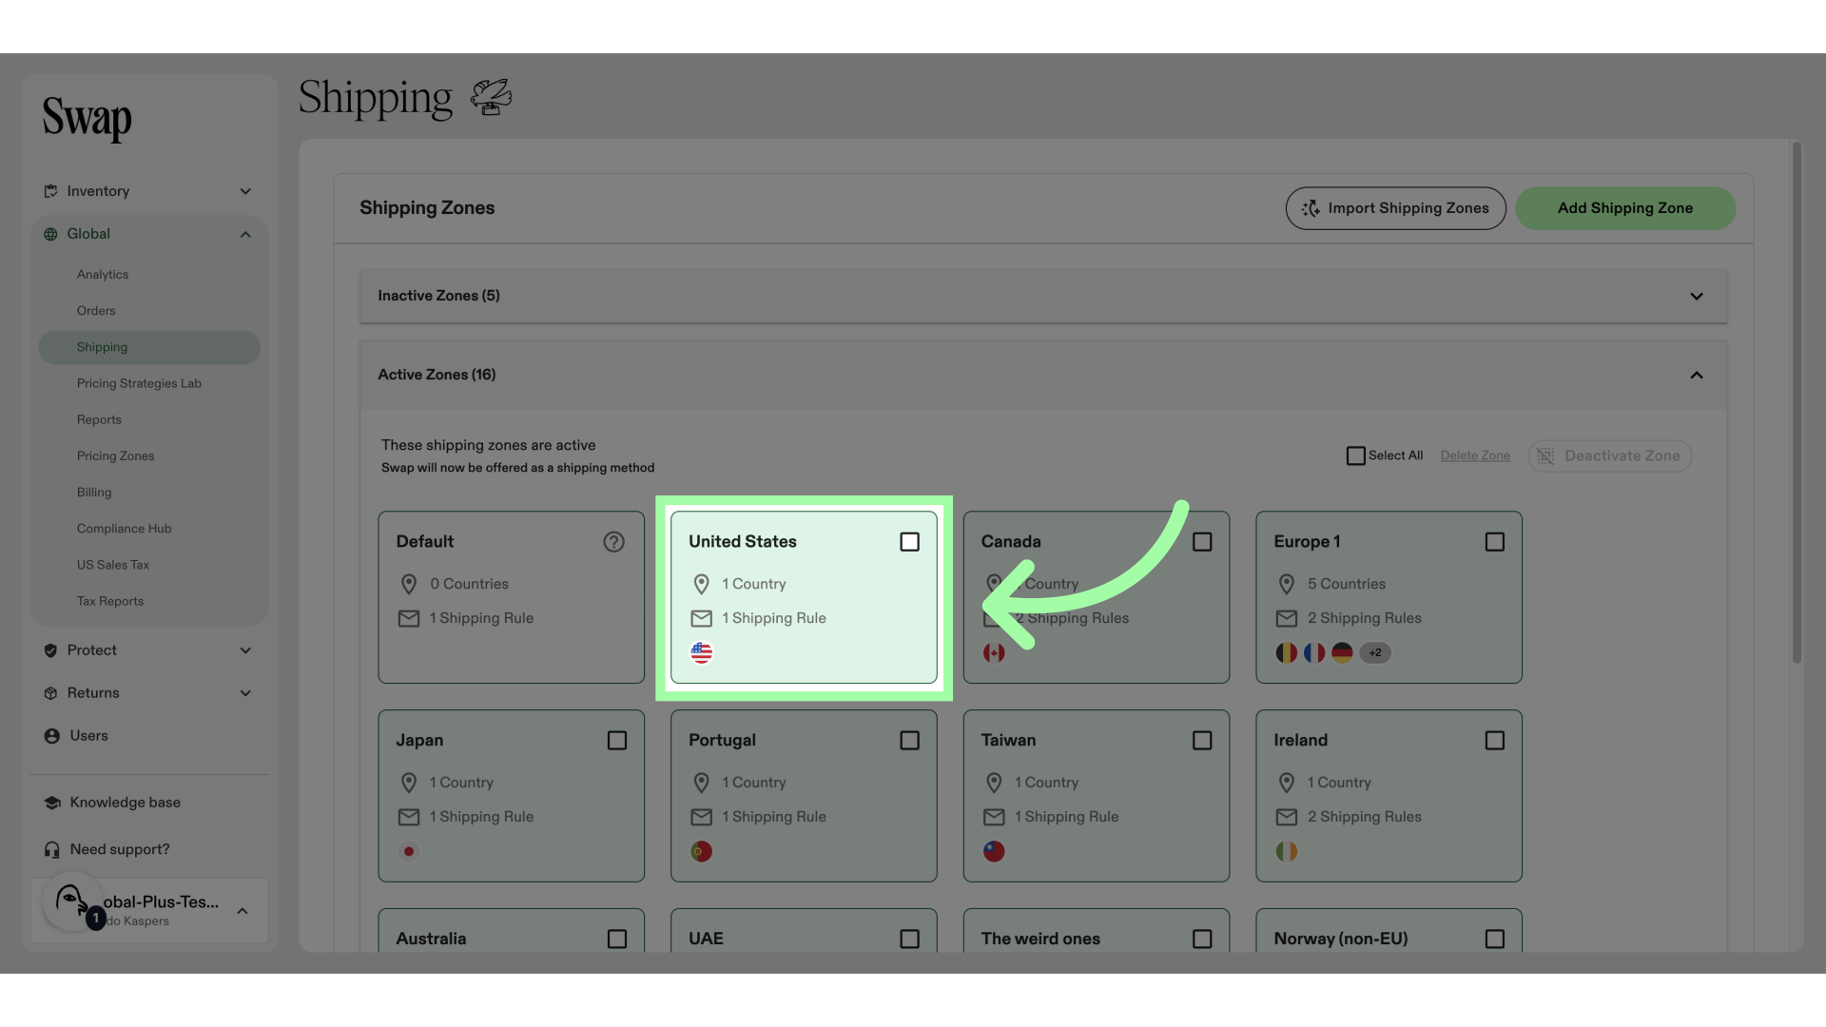The width and height of the screenshot is (1826, 1027).
Task: Go to Orders in the sidebar
Action: [96, 311]
